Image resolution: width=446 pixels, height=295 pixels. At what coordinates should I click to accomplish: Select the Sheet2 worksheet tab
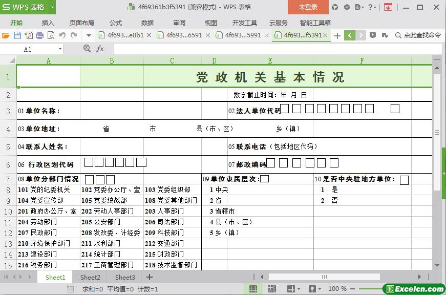coord(90,277)
